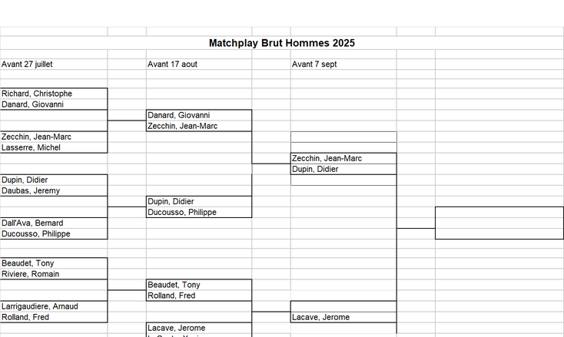This screenshot has height=337, width=564.
Task: Click Zecchin, Jean-Marc under Avant 7 sept
Action: click(x=327, y=158)
